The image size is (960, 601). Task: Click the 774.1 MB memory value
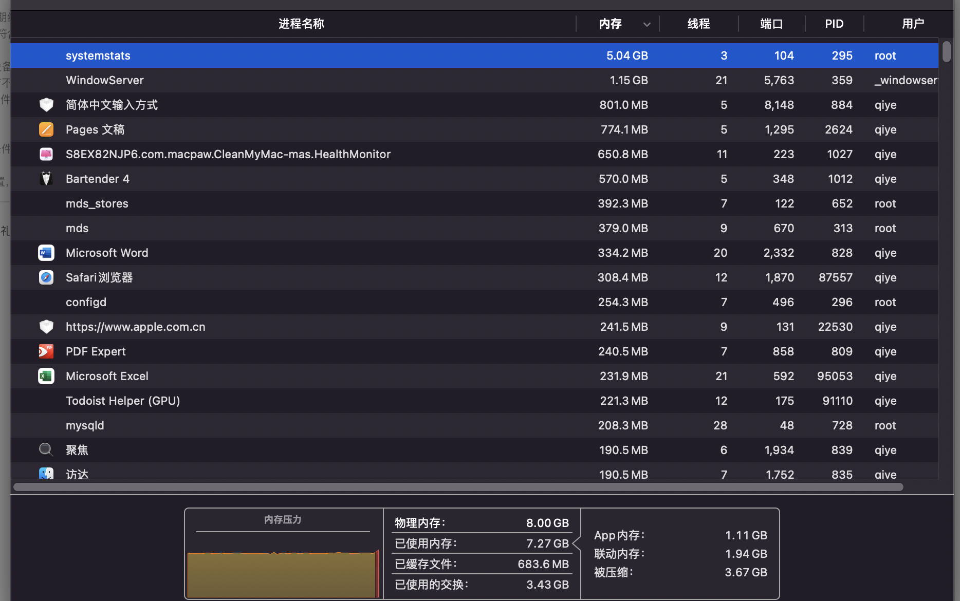click(624, 129)
